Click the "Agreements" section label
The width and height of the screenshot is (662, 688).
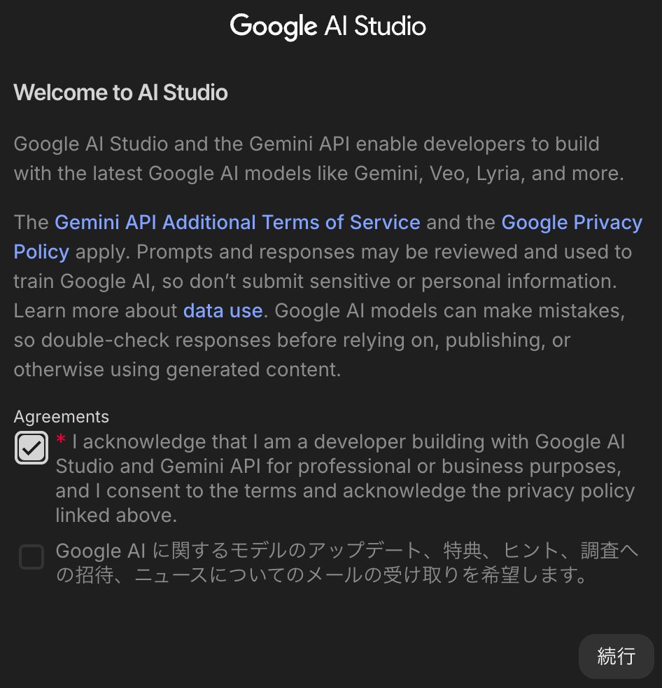(62, 417)
